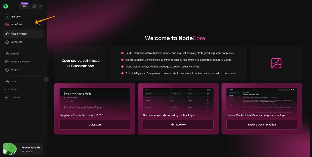Click the check icon beside Smart Caching

coord(122,60)
